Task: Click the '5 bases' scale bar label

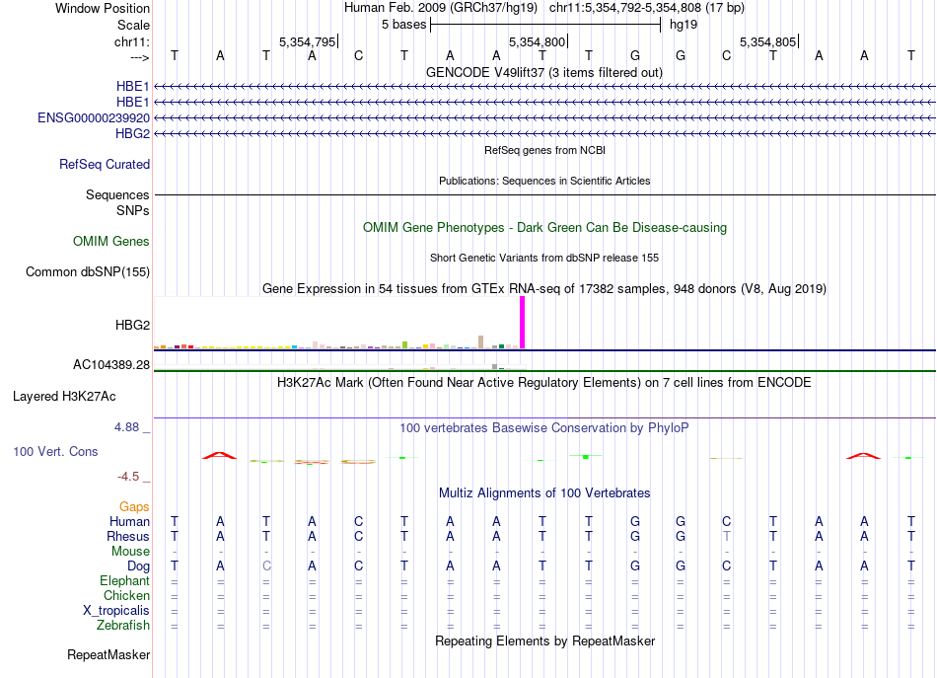Action: click(404, 25)
